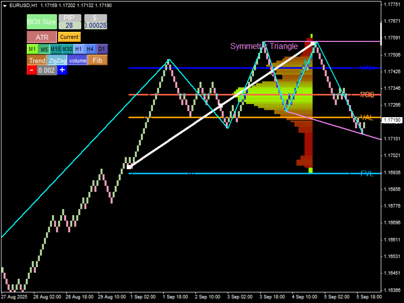Viewport: 404px width, 303px height.
Task: Click the green BOX Size button
Action: pos(42,22)
